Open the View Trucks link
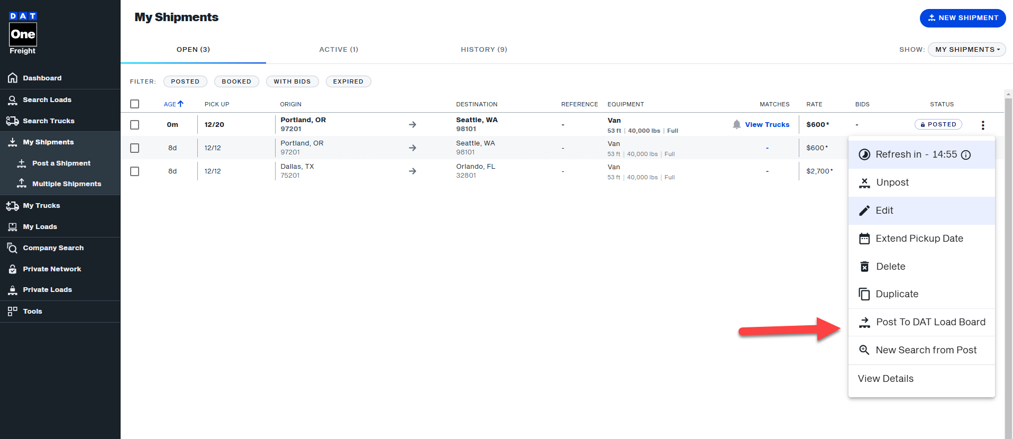Image resolution: width=1013 pixels, height=439 pixels. pyautogui.click(x=767, y=125)
